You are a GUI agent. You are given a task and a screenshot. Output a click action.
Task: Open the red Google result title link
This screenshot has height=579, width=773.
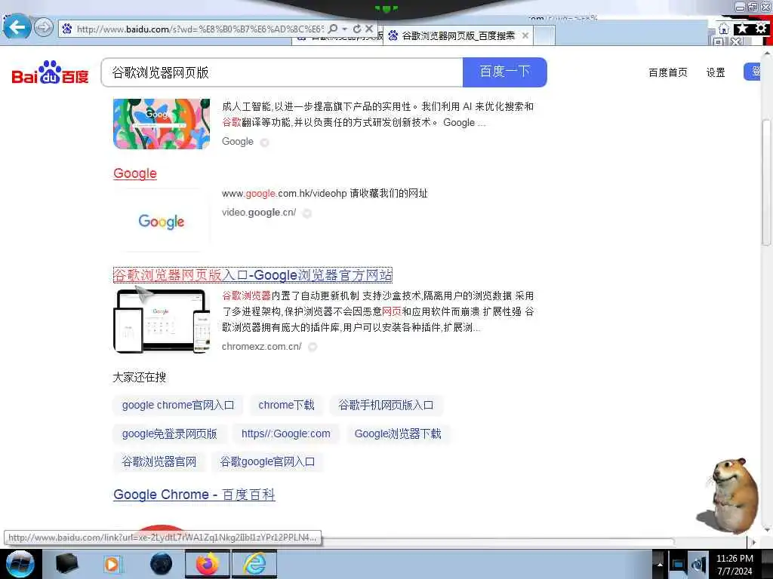coord(135,173)
